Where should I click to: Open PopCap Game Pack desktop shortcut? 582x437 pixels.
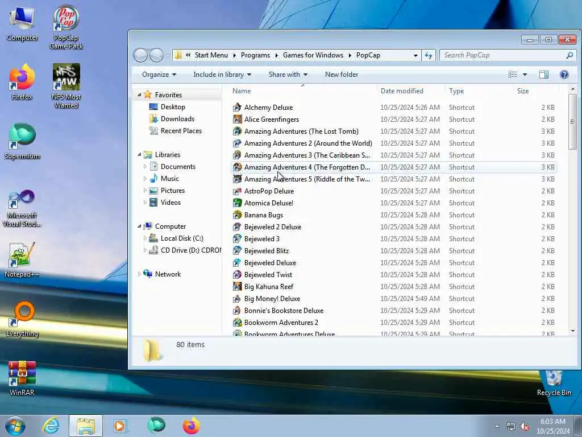(x=66, y=27)
